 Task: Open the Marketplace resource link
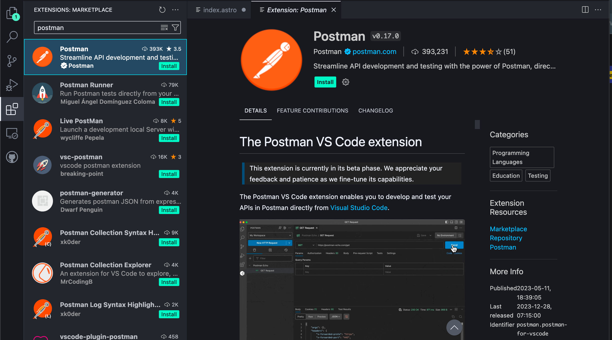(508, 229)
